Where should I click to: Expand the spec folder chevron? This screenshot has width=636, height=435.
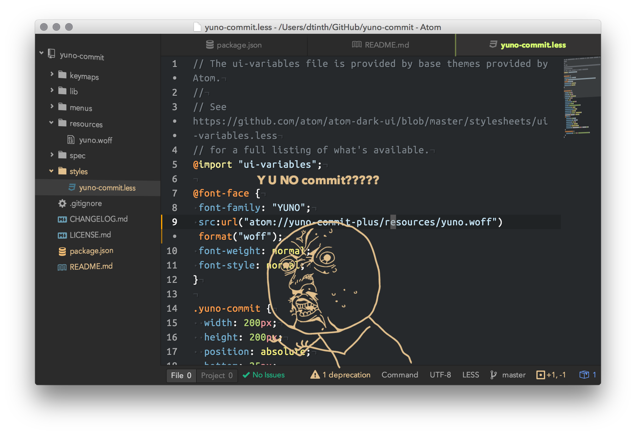pos(52,155)
